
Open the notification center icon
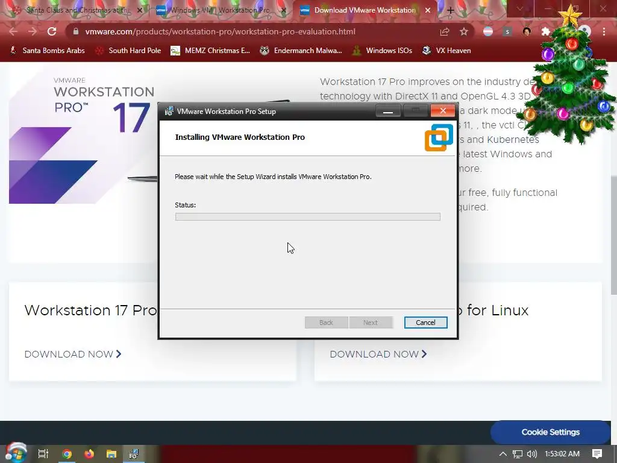point(597,454)
